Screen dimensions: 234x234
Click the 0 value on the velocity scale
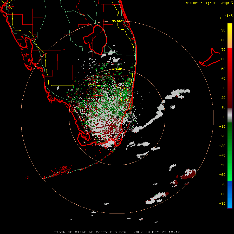[x=224, y=117]
